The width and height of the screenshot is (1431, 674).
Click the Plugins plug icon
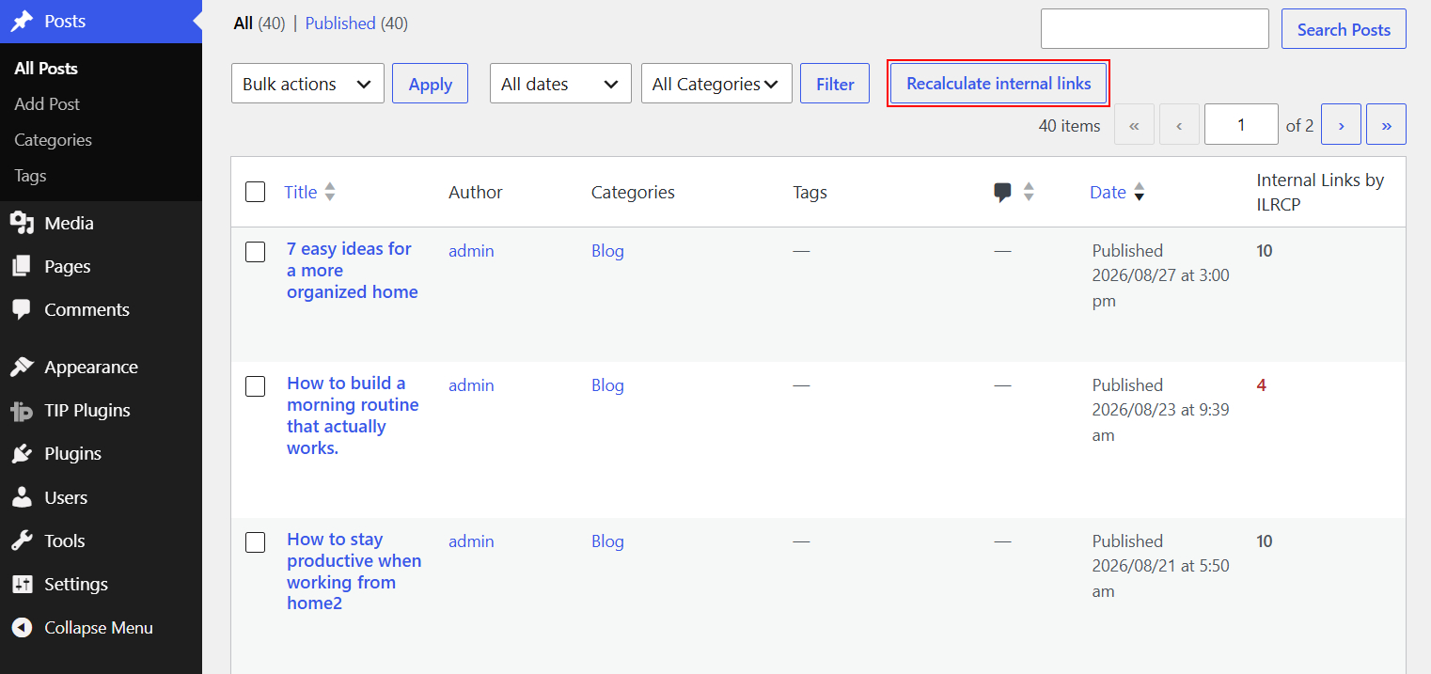click(22, 453)
